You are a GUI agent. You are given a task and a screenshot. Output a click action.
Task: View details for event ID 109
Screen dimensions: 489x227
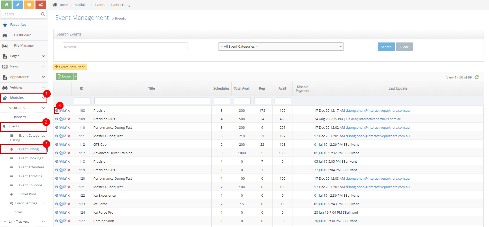click(x=57, y=119)
